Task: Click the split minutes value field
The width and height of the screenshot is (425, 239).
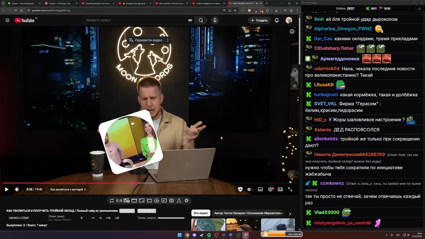Action: click(82, 218)
